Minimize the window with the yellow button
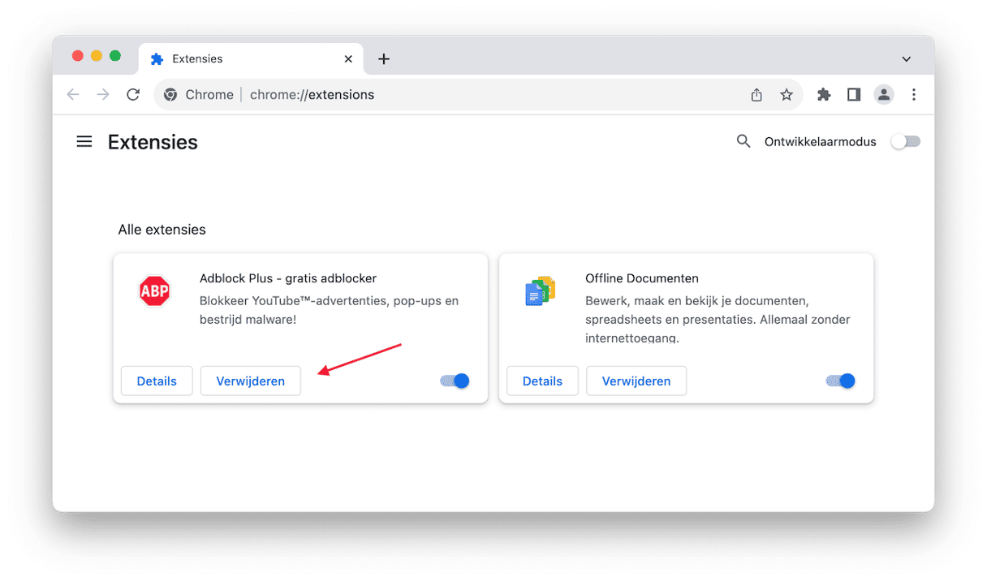Viewport: 987px width, 581px height. [x=97, y=56]
